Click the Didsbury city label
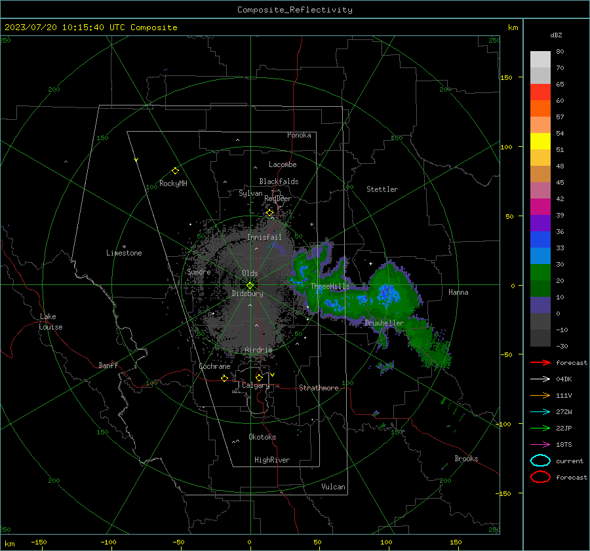The image size is (590, 551). pos(247,294)
